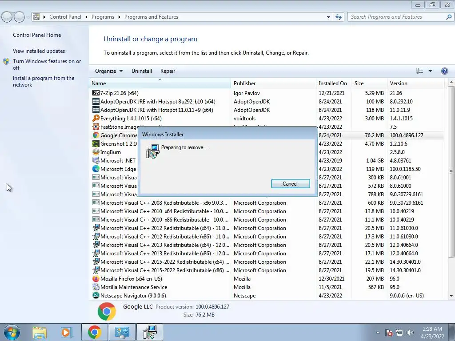The width and height of the screenshot is (455, 341).
Task: Click Visual C++ 2015-2022 Redistributable (x86) icon
Action: pyautogui.click(x=96, y=270)
